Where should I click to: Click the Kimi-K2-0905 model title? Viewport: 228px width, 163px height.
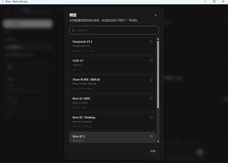tap(81, 99)
